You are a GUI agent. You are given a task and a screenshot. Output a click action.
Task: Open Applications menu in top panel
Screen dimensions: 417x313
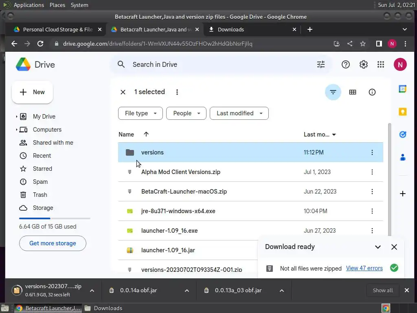tap(29, 5)
